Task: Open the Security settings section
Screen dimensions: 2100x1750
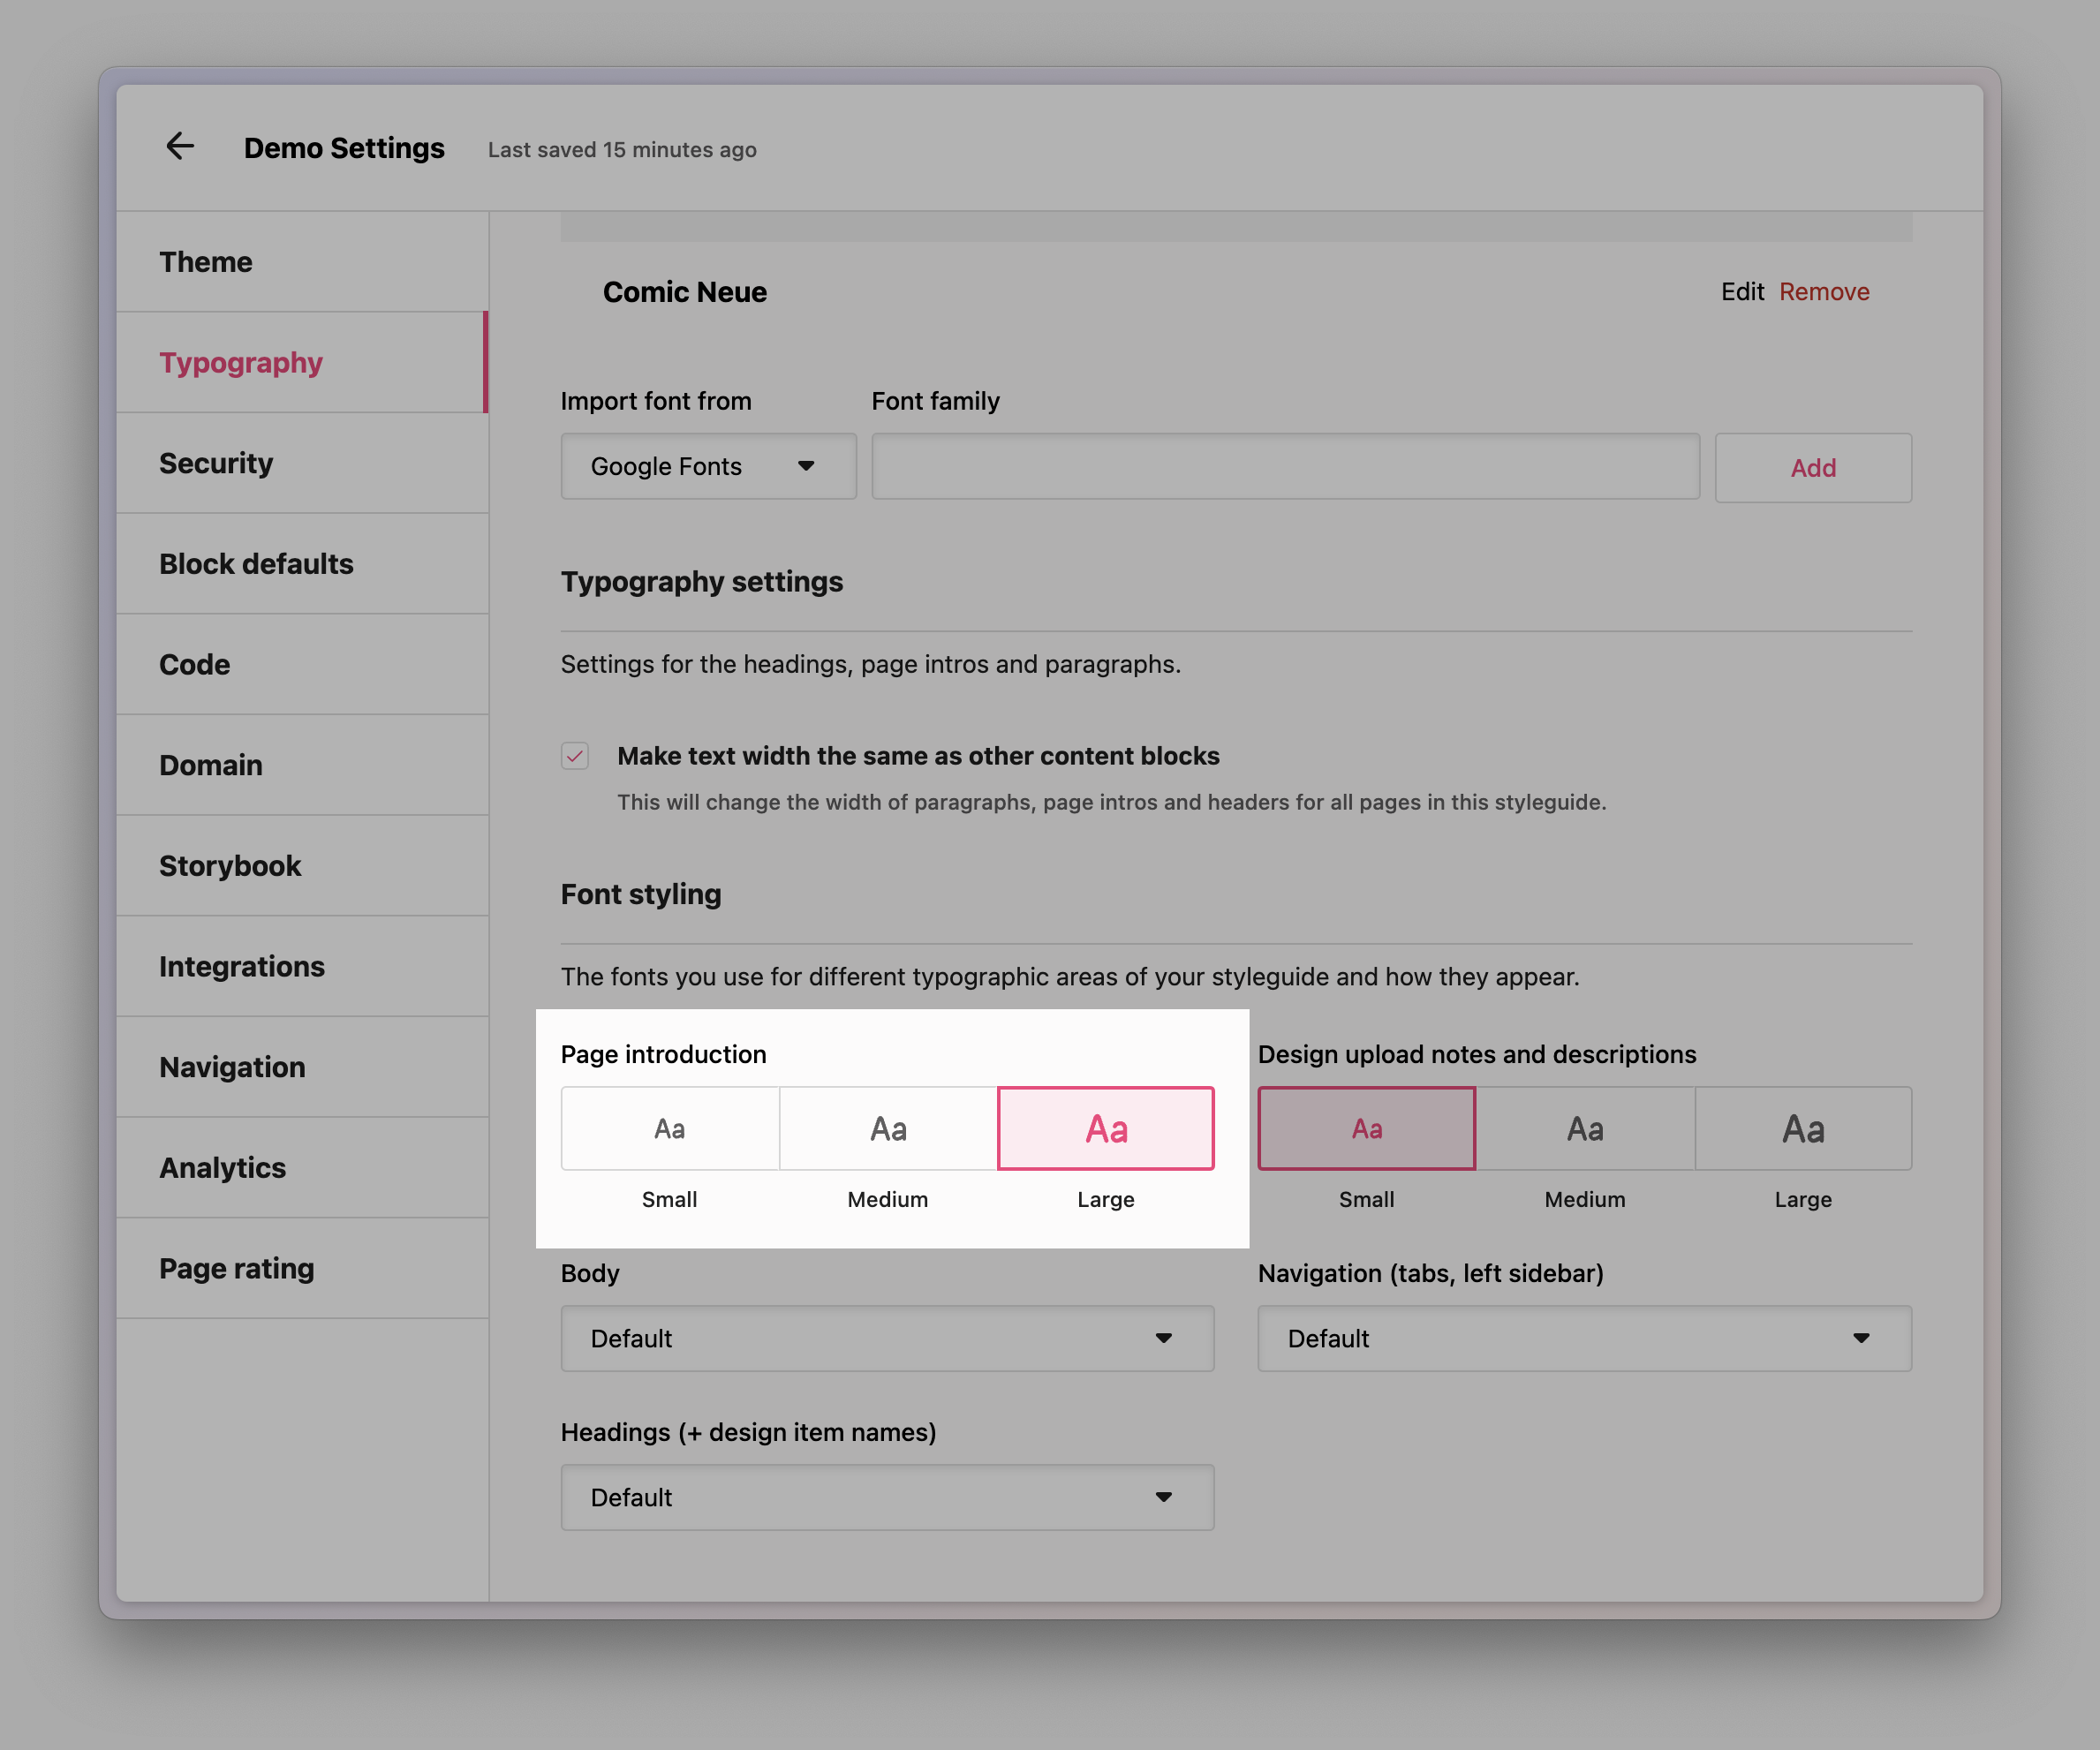Action: click(216, 463)
